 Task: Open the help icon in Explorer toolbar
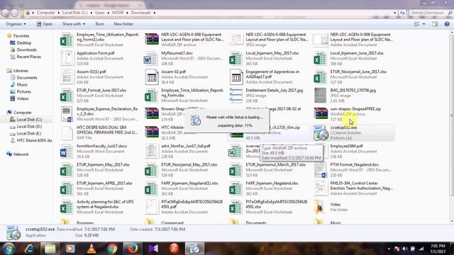[x=447, y=24]
